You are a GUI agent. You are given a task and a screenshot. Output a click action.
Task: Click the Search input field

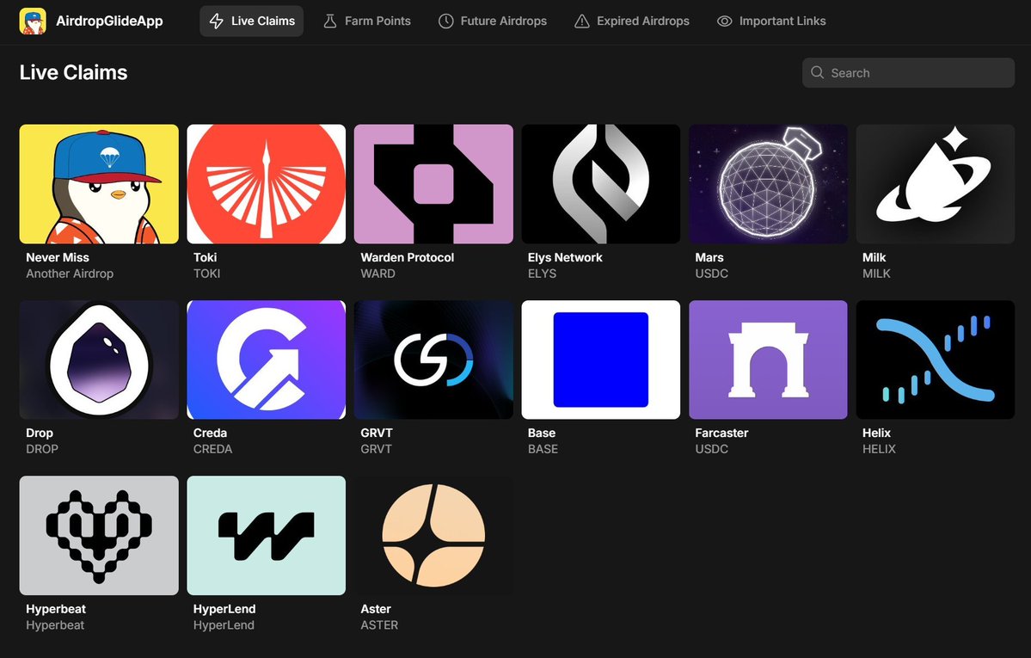click(x=917, y=73)
